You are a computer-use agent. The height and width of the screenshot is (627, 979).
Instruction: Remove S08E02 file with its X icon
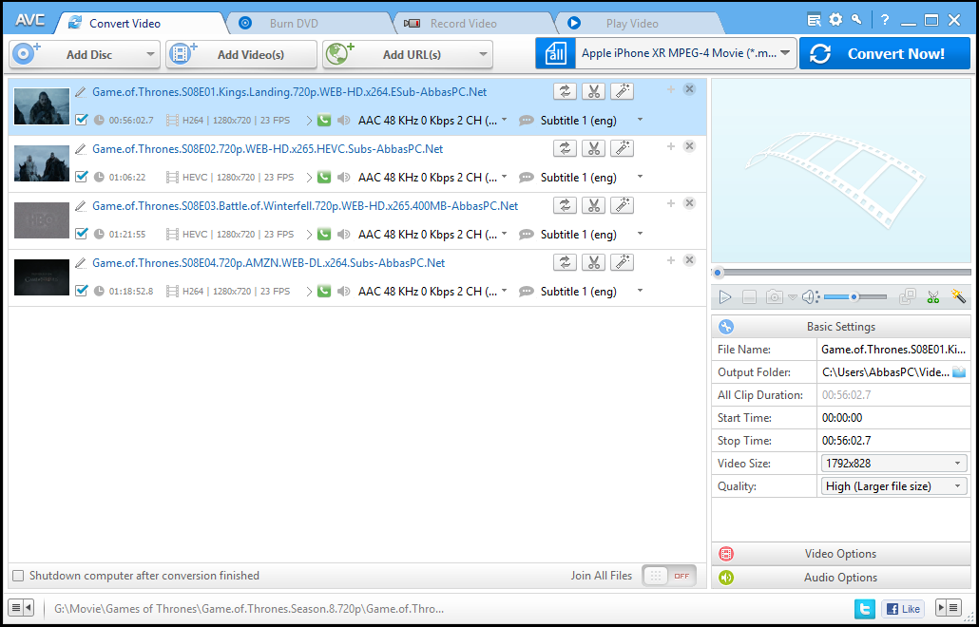tap(689, 146)
